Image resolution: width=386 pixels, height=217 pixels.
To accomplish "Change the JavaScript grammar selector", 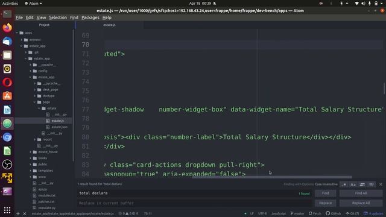I will click(x=279, y=213).
